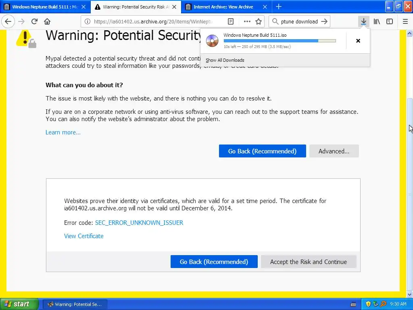Click the 9:30 AM clock
This screenshot has height=310, width=413.
(x=398, y=304)
